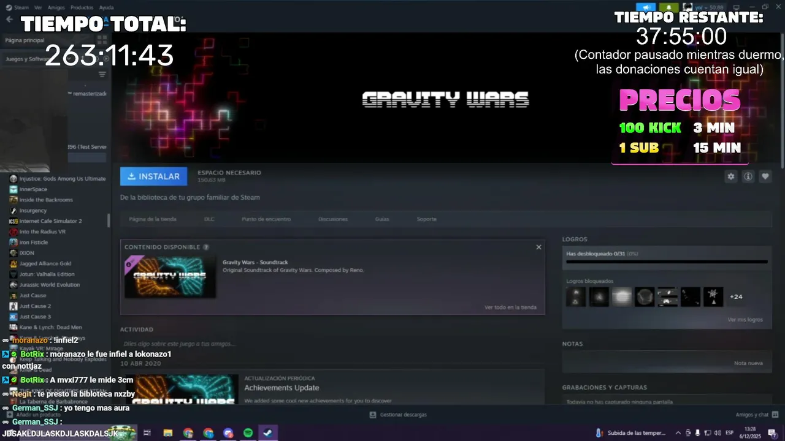
Task: Open the Ayuda menu
Action: (x=106, y=7)
